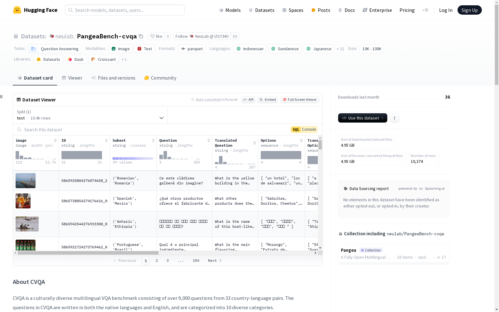Show the one additional library
Image resolution: width=499 pixels, height=312 pixels.
click(124, 59)
